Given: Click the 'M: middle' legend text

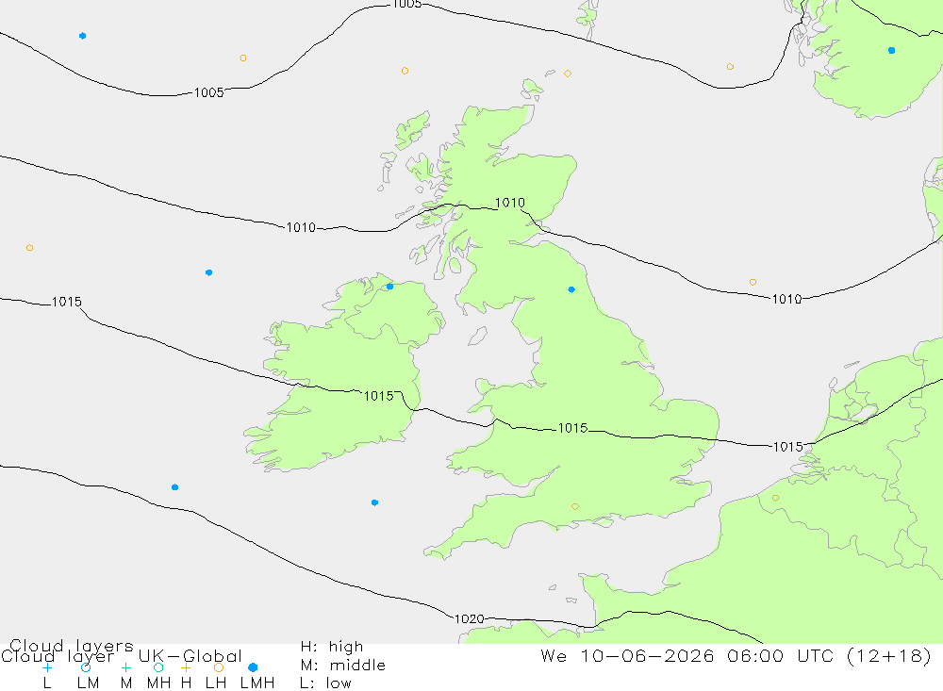Looking at the screenshot, I should [x=343, y=666].
